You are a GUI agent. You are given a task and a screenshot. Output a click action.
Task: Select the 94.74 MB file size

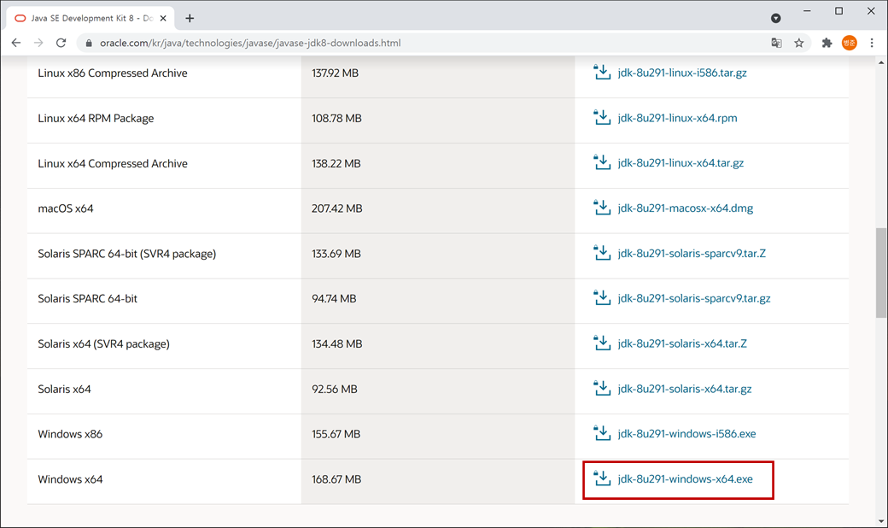click(x=334, y=298)
